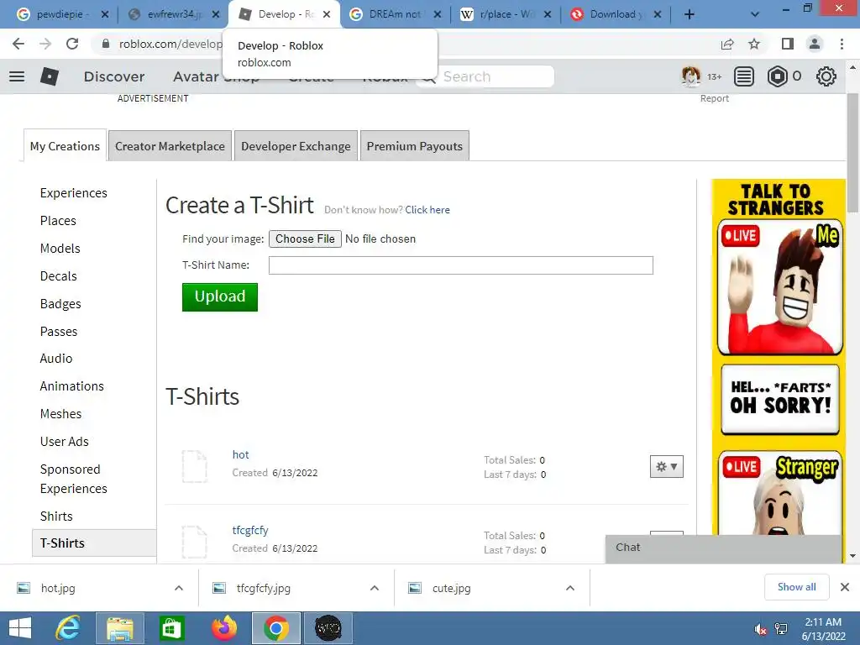Expand tfcgfcfy.jpg download options
Viewport: 860px width, 645px height.
(x=375, y=588)
